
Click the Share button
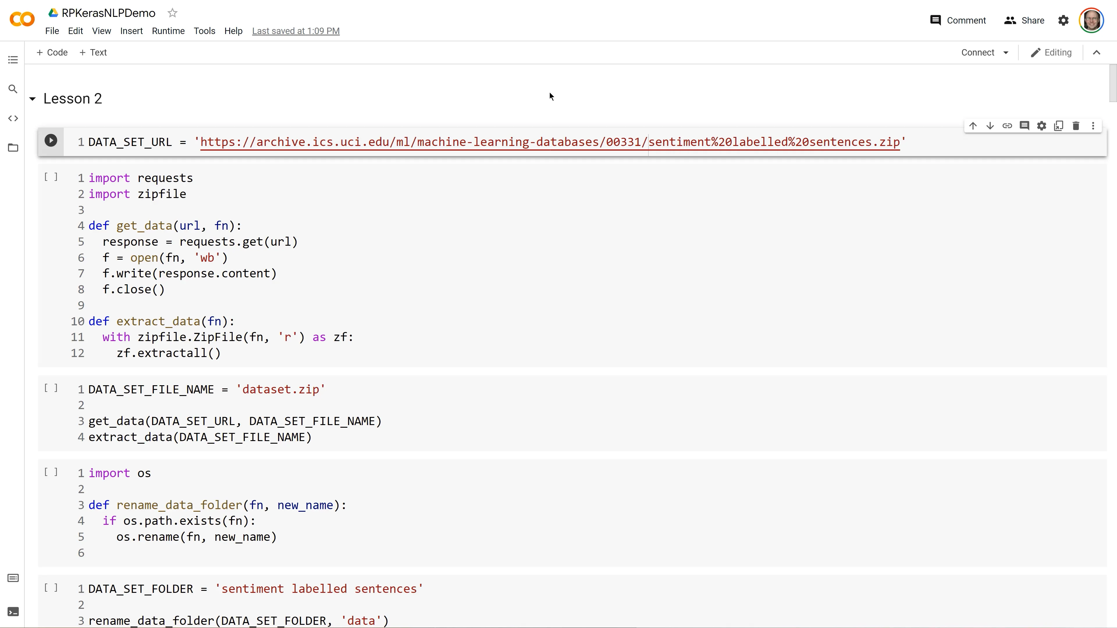1024,20
